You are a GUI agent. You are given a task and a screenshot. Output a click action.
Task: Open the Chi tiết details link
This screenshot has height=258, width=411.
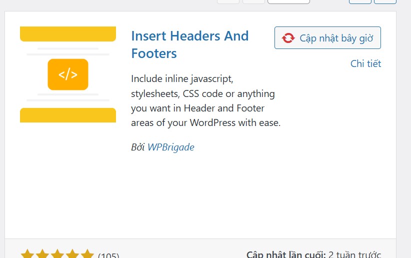(365, 63)
